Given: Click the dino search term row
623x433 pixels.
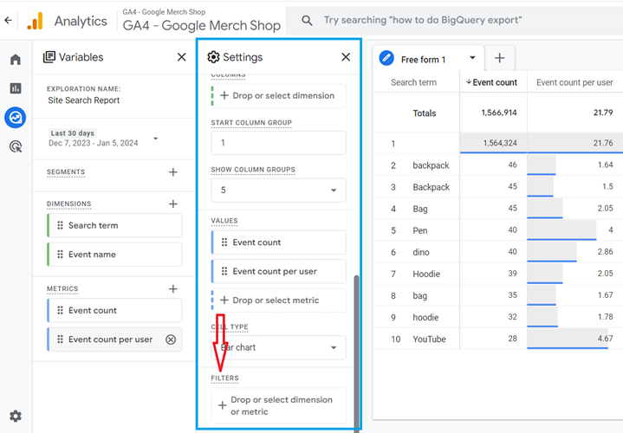Looking at the screenshot, I should pyautogui.click(x=421, y=252).
